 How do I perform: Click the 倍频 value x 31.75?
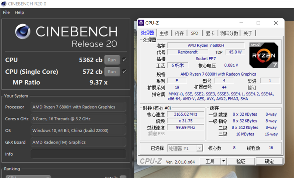pos(186,121)
